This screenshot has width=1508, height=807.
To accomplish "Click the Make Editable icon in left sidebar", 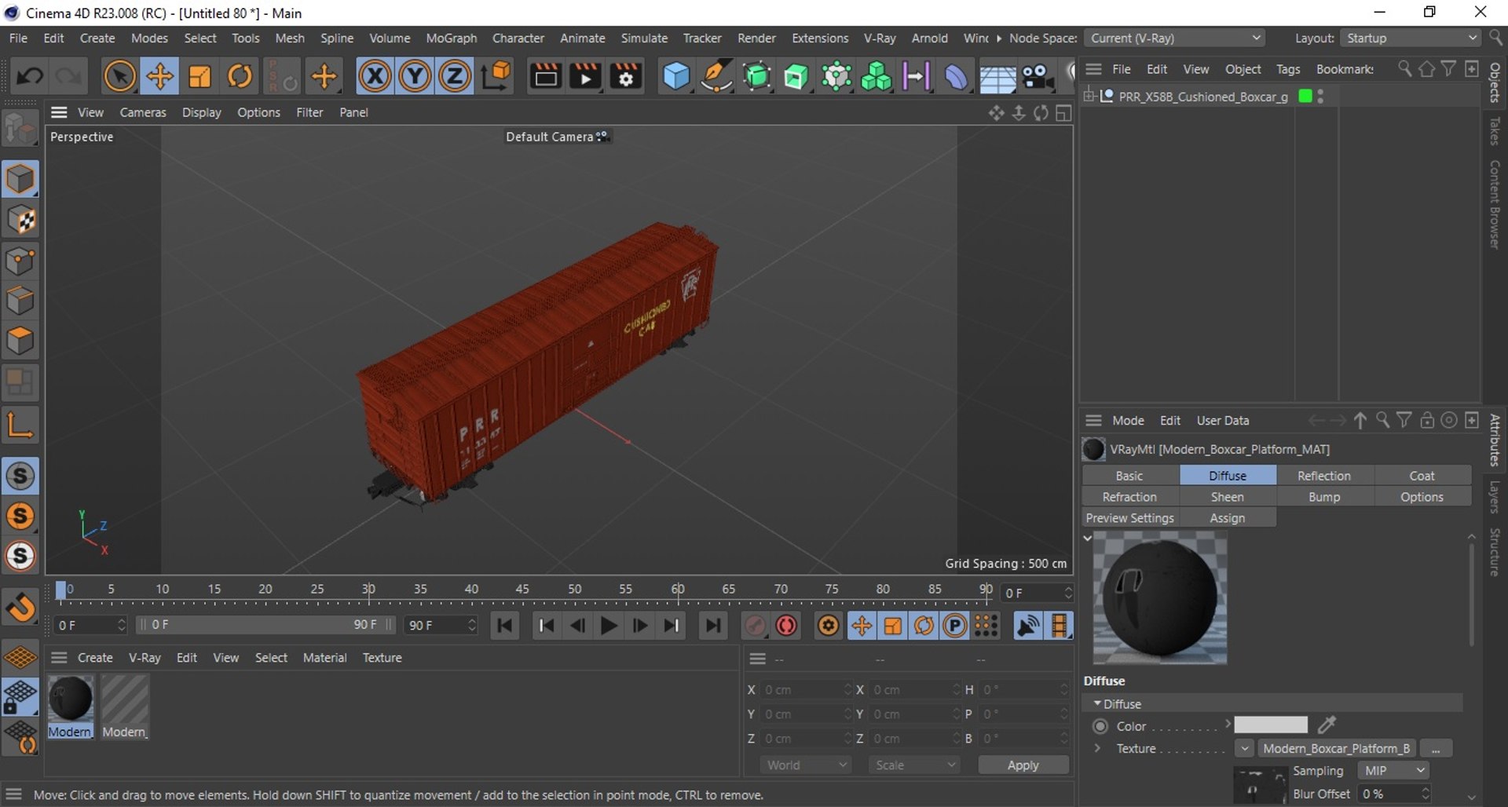I will (x=20, y=130).
